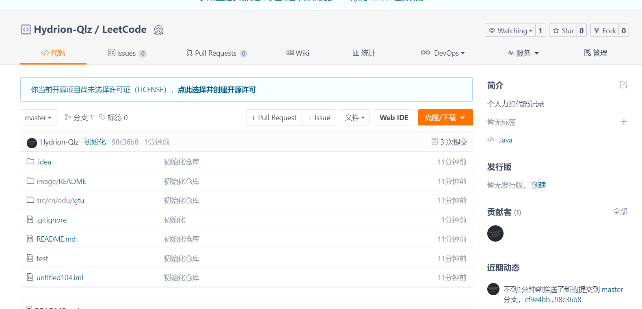Click 点此选择并创建开源许可 link
Image resolution: width=642 pixels, height=309 pixels.
(x=216, y=90)
